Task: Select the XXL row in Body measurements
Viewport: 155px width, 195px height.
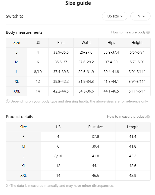Action: click(x=78, y=91)
